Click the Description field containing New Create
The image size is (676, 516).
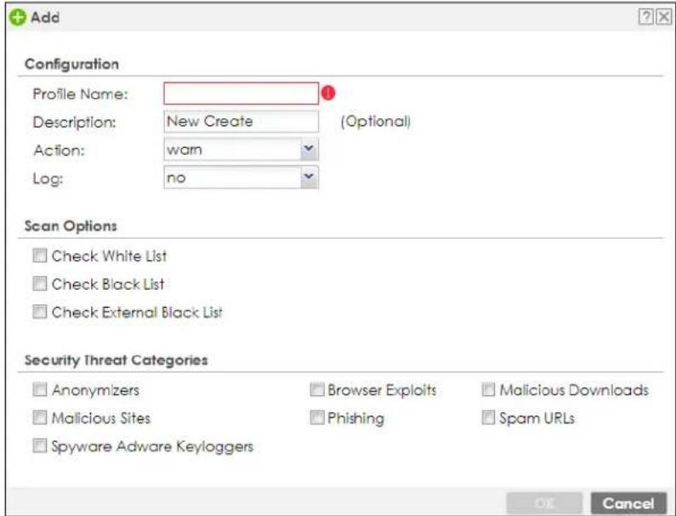coord(241,121)
